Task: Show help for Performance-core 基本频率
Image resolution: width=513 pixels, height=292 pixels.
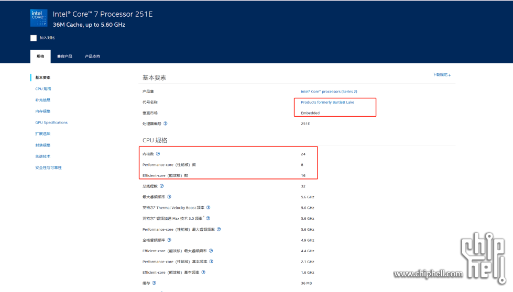Action: (x=211, y=261)
